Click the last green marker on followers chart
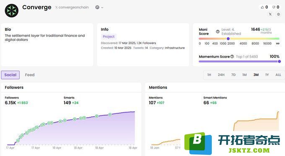The width and height of the screenshot is (285, 156). (x=110, y=115)
